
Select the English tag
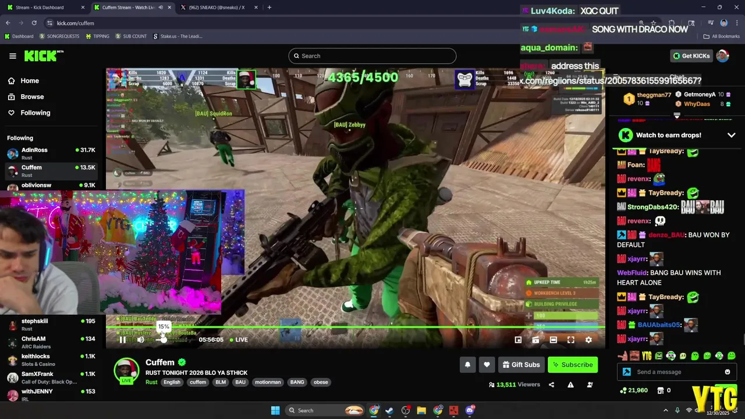point(172,382)
